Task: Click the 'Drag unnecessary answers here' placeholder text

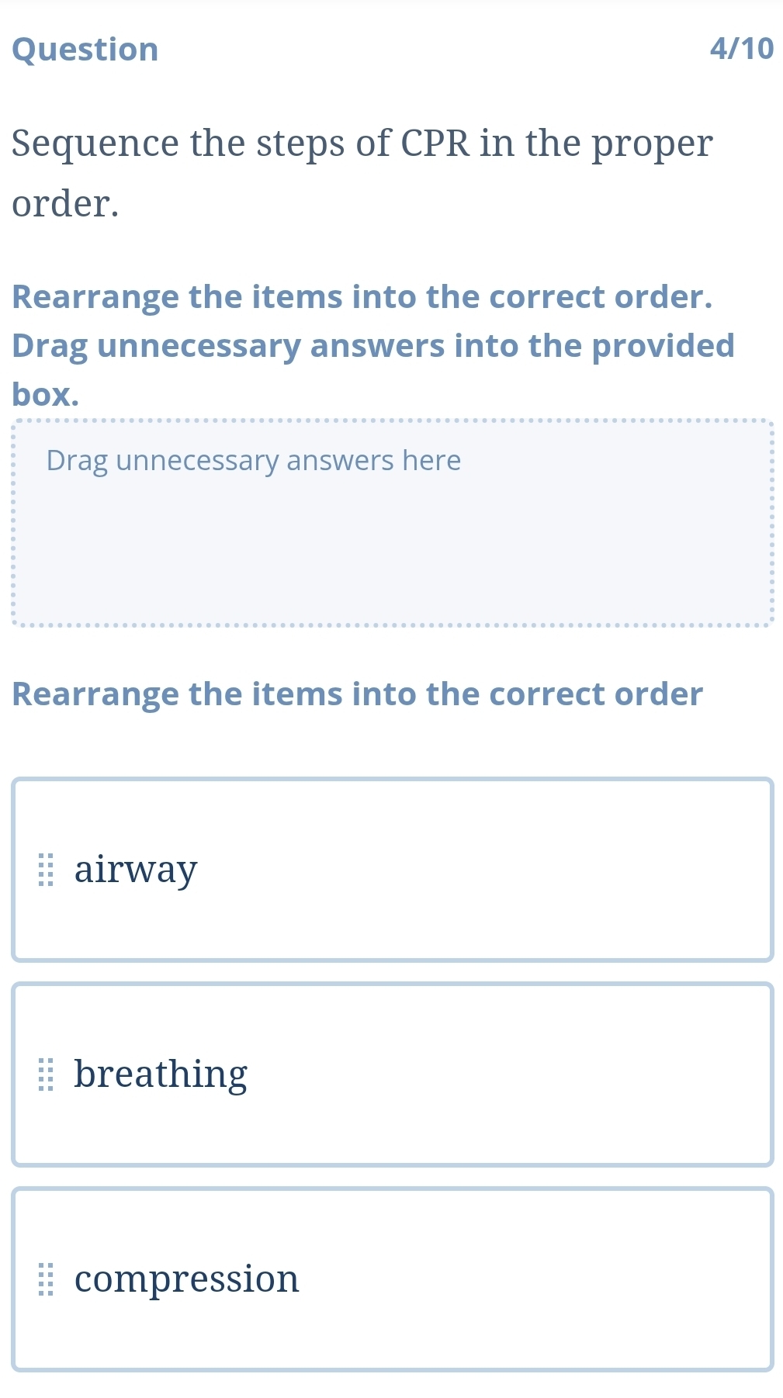Action: (254, 461)
